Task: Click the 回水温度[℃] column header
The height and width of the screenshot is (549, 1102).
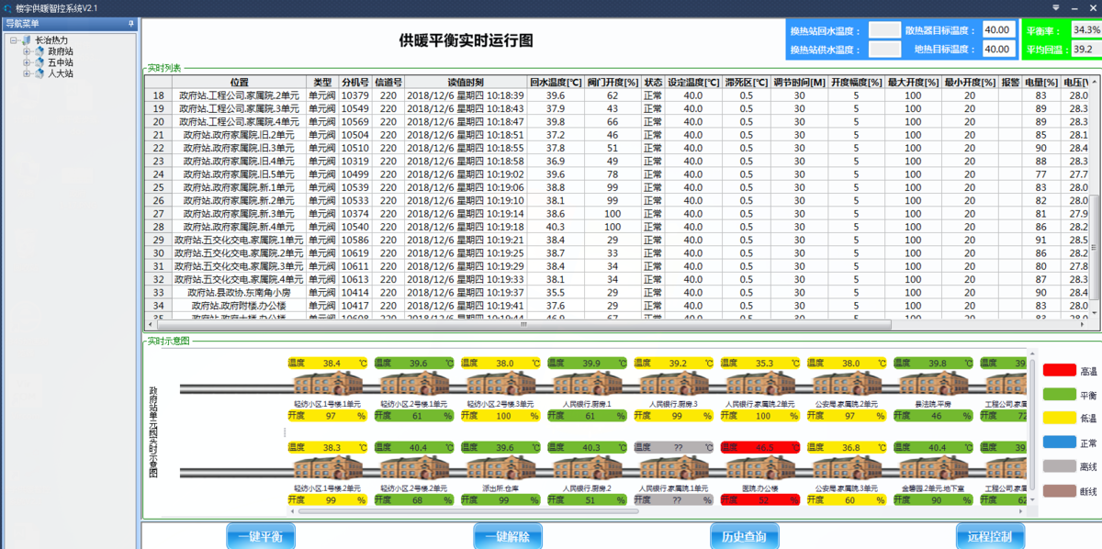Action: pyautogui.click(x=556, y=82)
